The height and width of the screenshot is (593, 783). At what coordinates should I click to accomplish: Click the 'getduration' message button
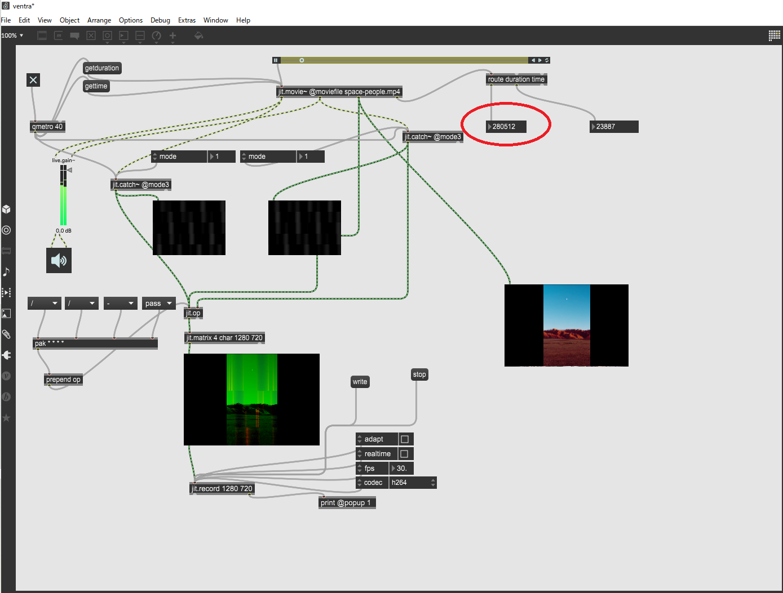click(102, 68)
